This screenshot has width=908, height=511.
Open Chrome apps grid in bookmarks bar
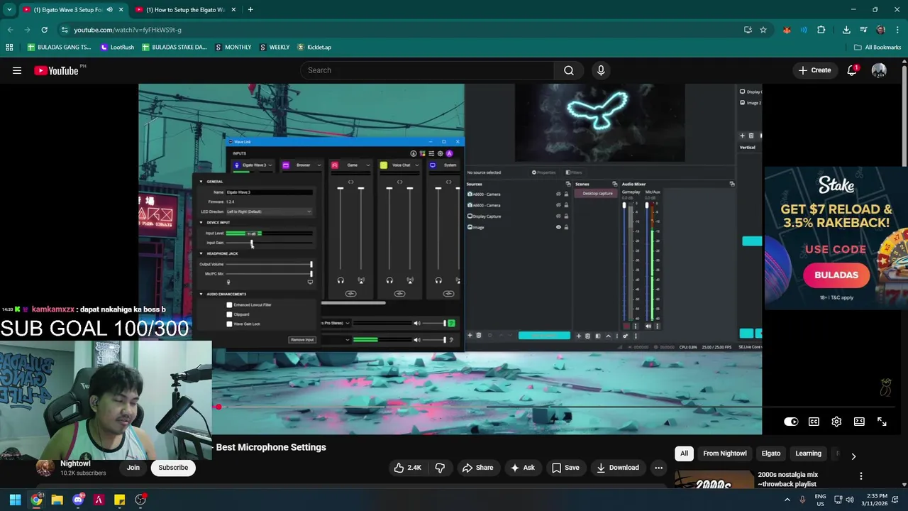coord(9,47)
